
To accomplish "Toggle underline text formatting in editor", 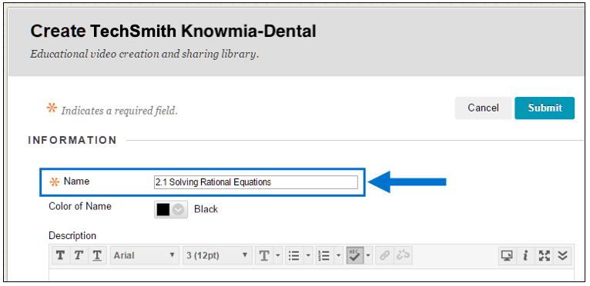I will coord(97,256).
